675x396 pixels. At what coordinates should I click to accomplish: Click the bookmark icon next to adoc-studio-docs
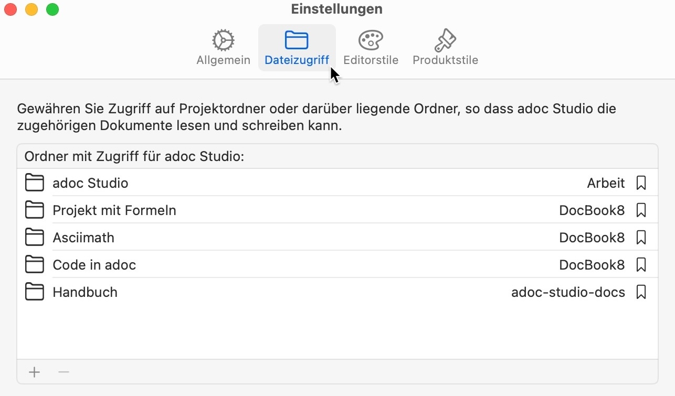point(641,292)
